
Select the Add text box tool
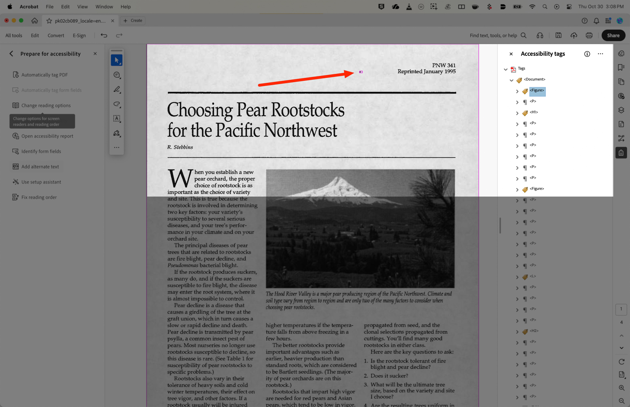point(117,119)
